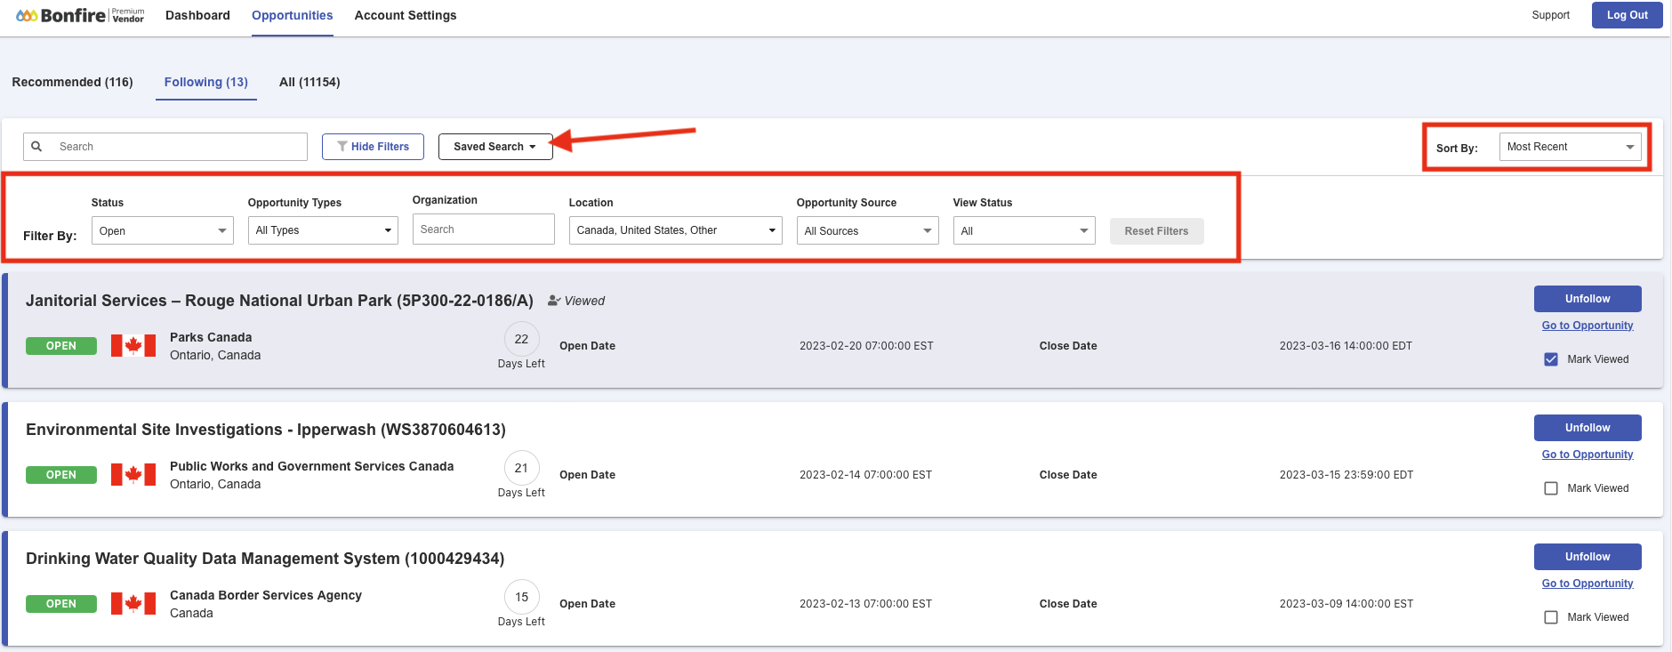Screen dimensions: 1672x652
Task: Open the Location filter dropdown
Action: point(676,230)
